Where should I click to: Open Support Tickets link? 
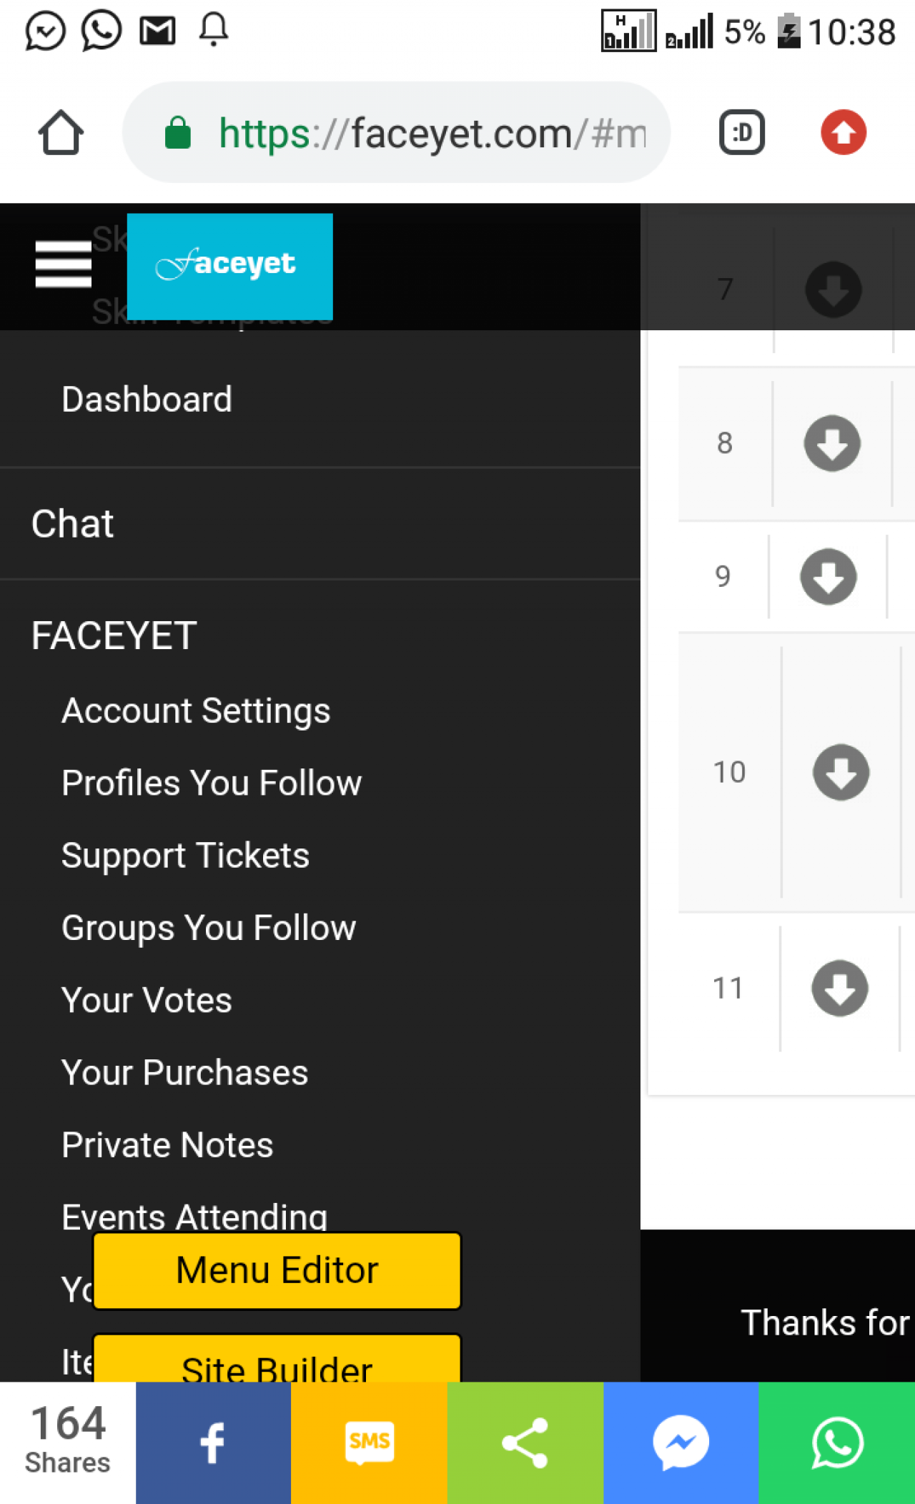[x=185, y=856]
